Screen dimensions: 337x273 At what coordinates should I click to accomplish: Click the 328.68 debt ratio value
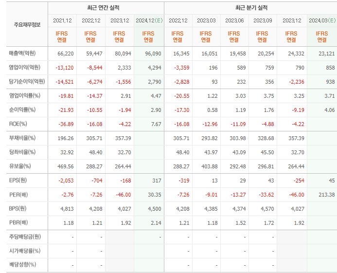tap(266, 138)
